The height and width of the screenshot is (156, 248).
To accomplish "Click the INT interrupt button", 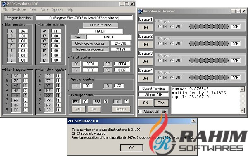I will [94, 109].
